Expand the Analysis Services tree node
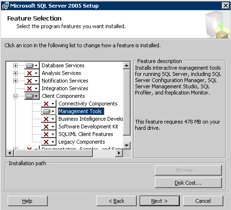 (x=15, y=73)
